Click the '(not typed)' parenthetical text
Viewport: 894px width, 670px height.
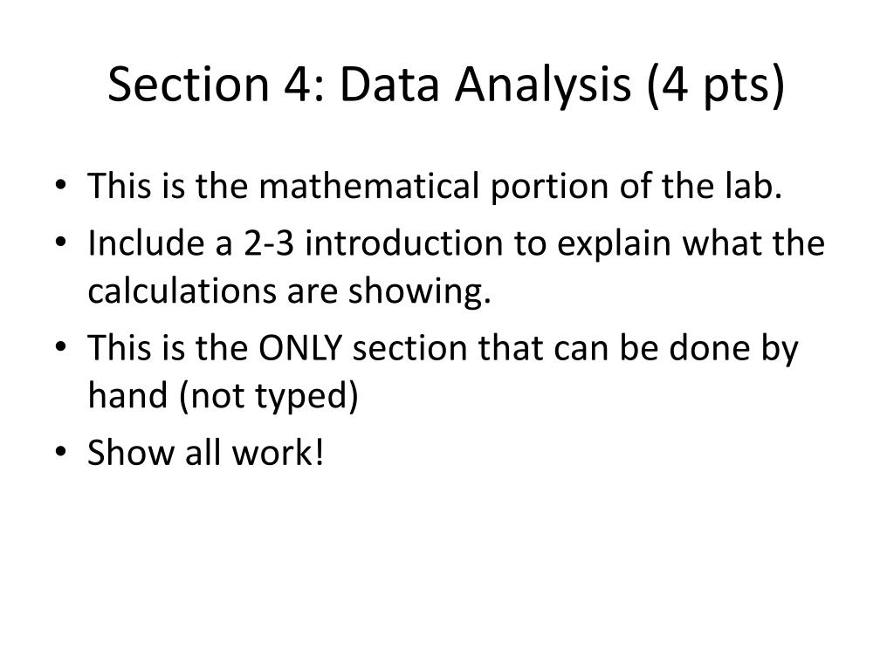pyautogui.click(x=269, y=395)
